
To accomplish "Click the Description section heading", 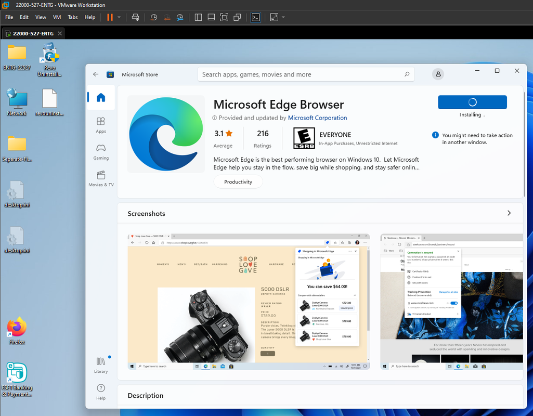I will (x=146, y=395).
